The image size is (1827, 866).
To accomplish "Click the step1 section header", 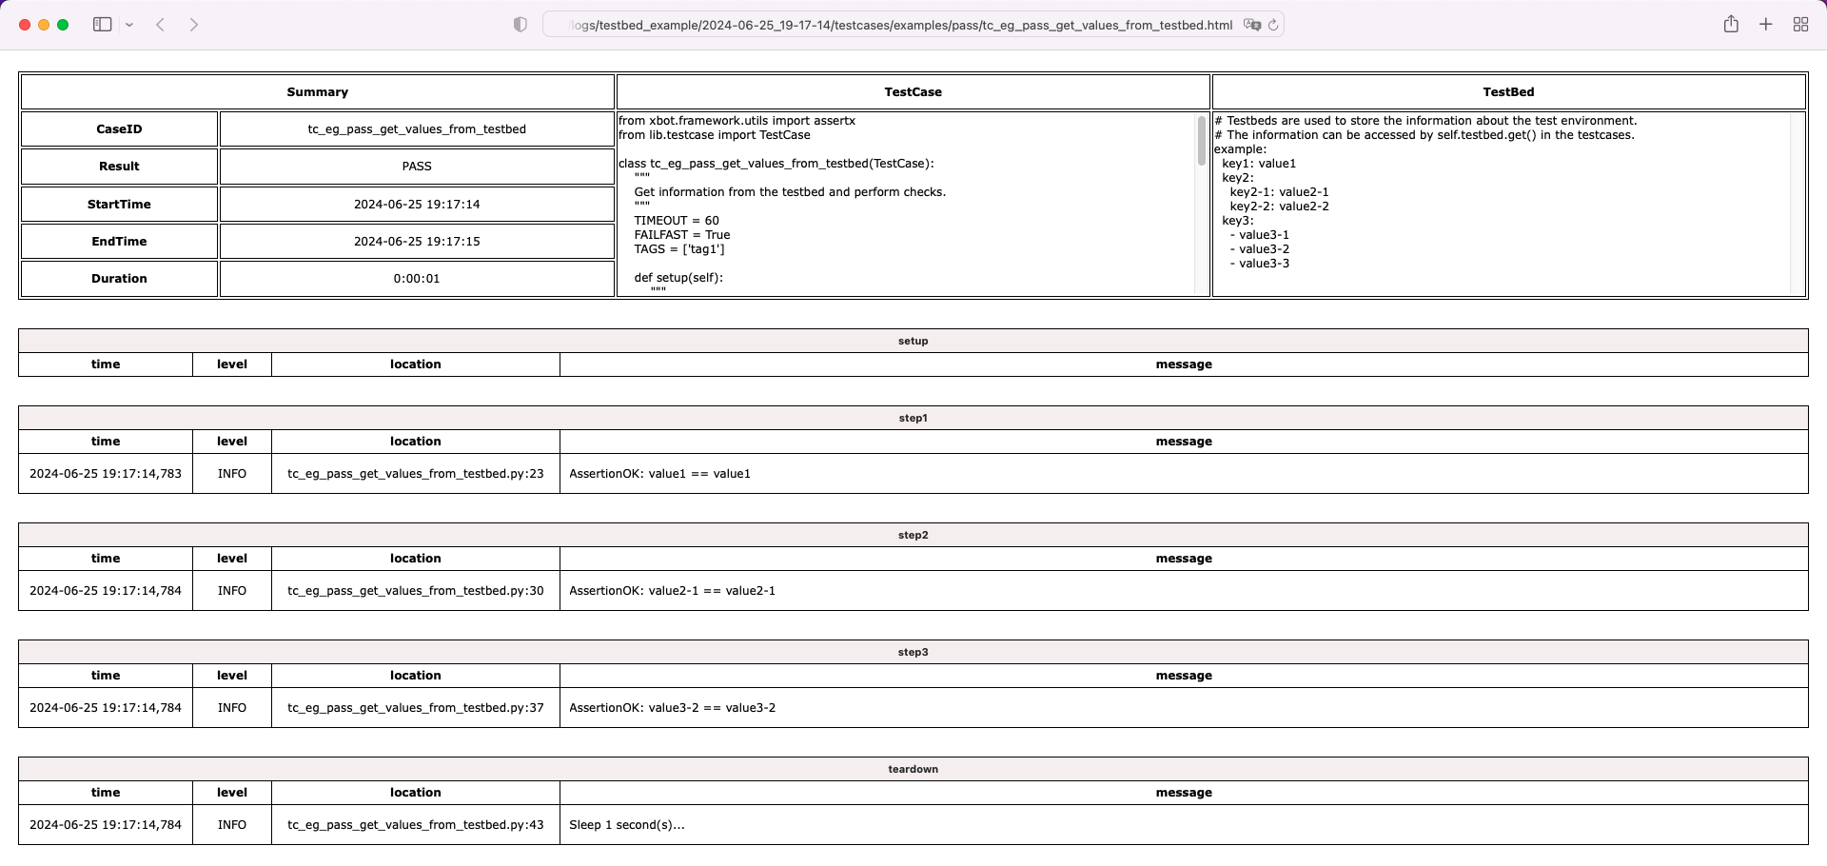I will [912, 417].
